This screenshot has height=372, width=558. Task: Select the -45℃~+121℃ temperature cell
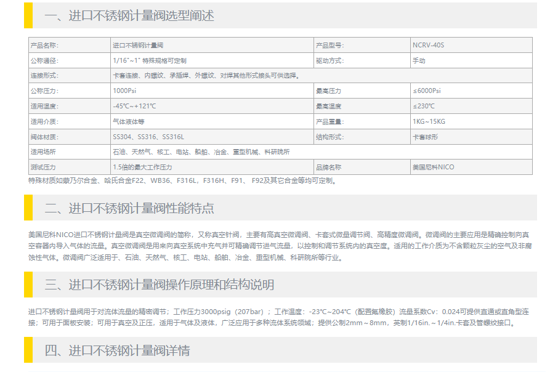click(134, 107)
